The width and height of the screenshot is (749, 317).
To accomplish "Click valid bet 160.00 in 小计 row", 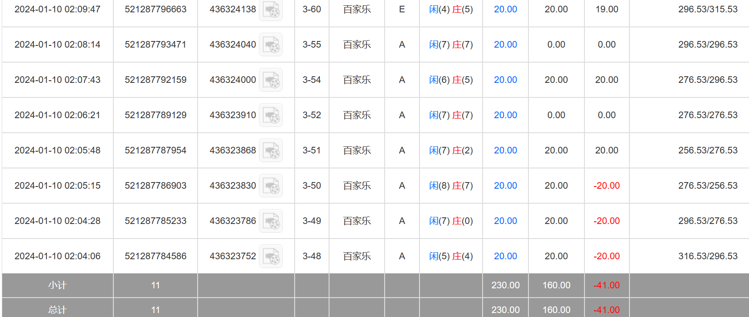I will 556,285.
